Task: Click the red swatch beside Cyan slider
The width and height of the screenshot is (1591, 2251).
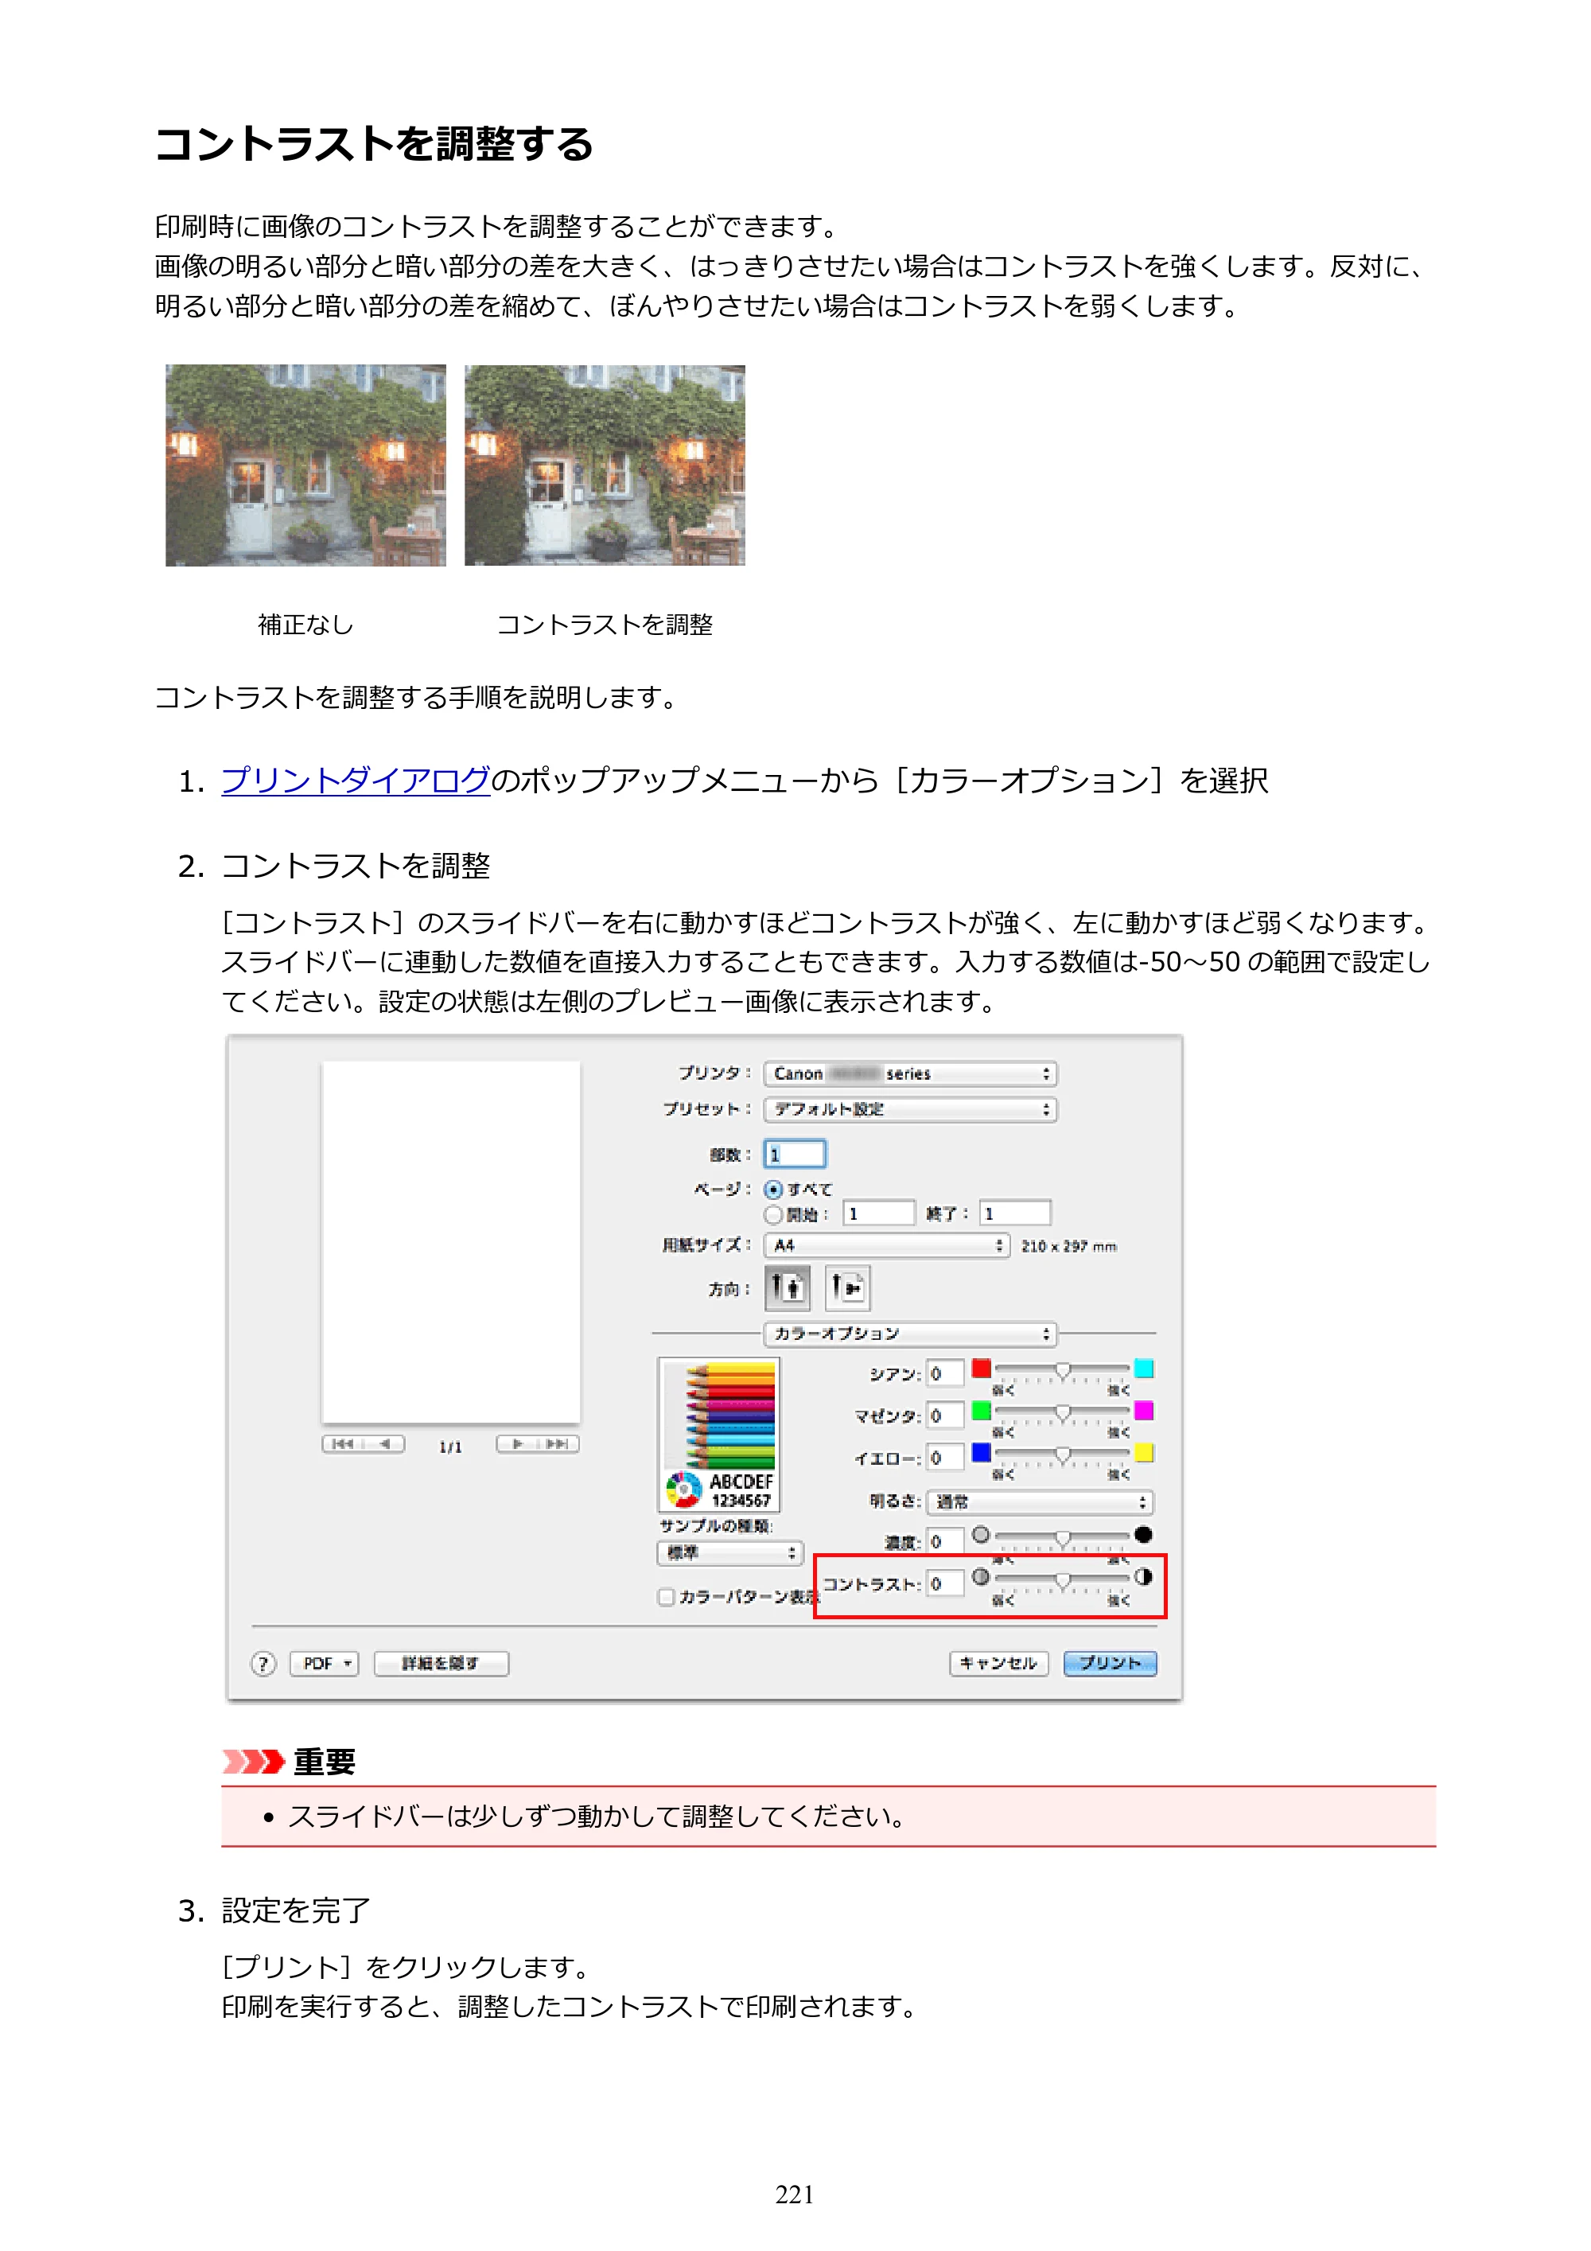Action: click(x=982, y=1369)
